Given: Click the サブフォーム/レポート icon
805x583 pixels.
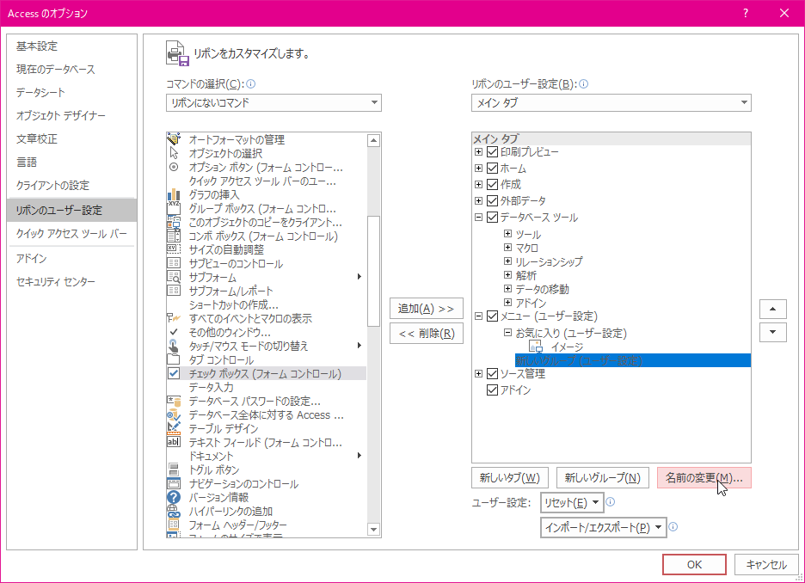Looking at the screenshot, I should pos(174,291).
